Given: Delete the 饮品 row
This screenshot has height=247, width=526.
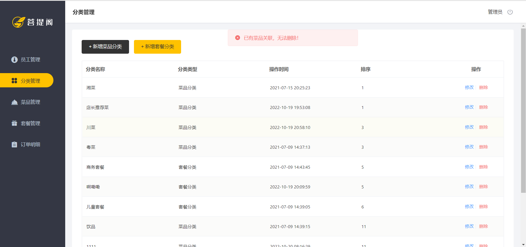Looking at the screenshot, I should [x=484, y=226].
